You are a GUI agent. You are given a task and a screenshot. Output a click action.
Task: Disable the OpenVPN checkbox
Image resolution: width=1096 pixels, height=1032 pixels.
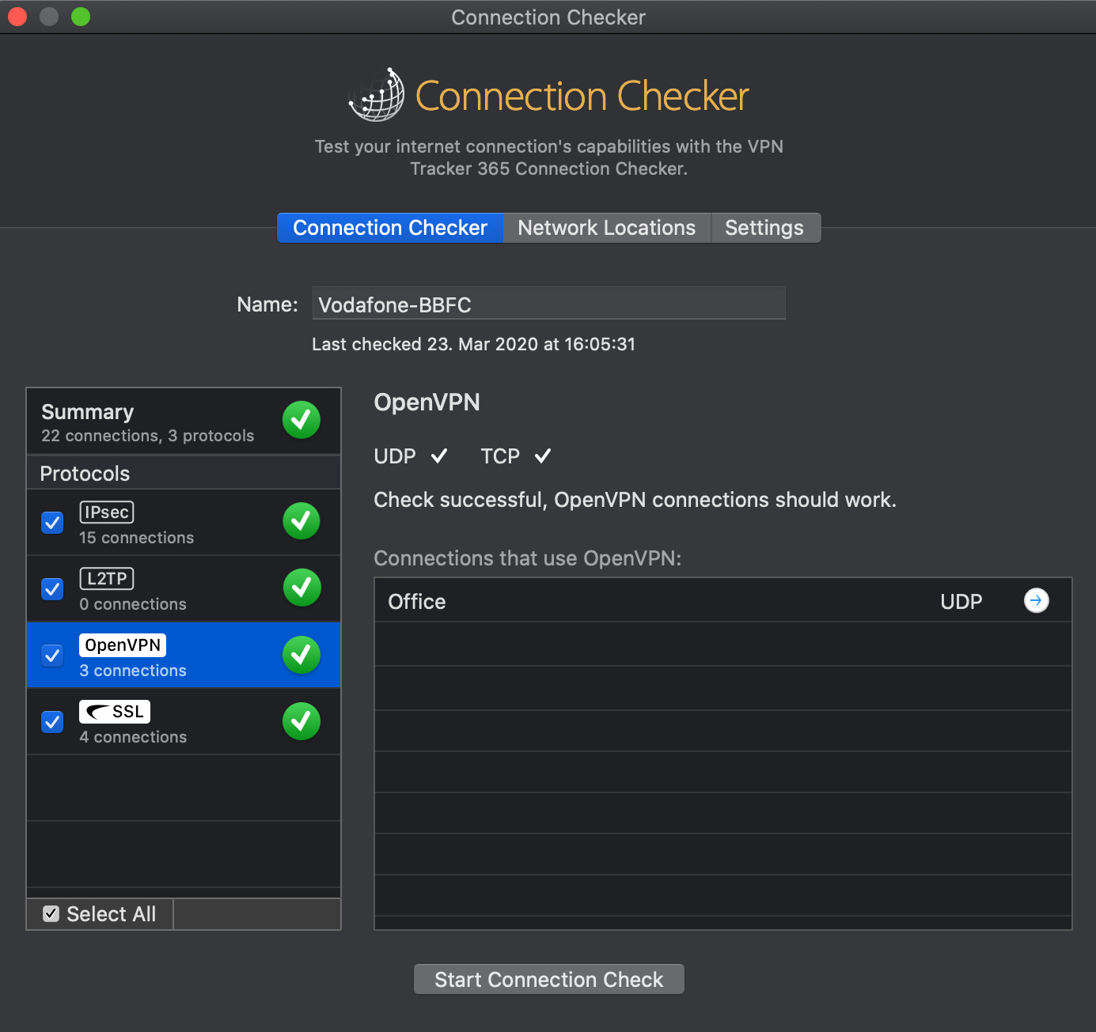click(51, 655)
